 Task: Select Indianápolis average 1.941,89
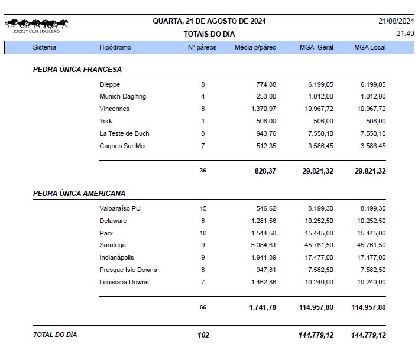click(x=264, y=257)
